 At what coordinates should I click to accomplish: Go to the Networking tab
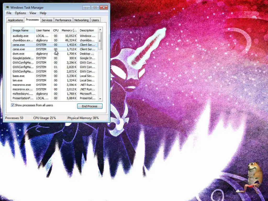[x=81, y=20]
